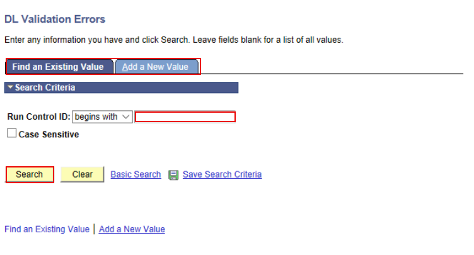Click the Save Search Criteria link
474x255 pixels.
pyautogui.click(x=222, y=174)
